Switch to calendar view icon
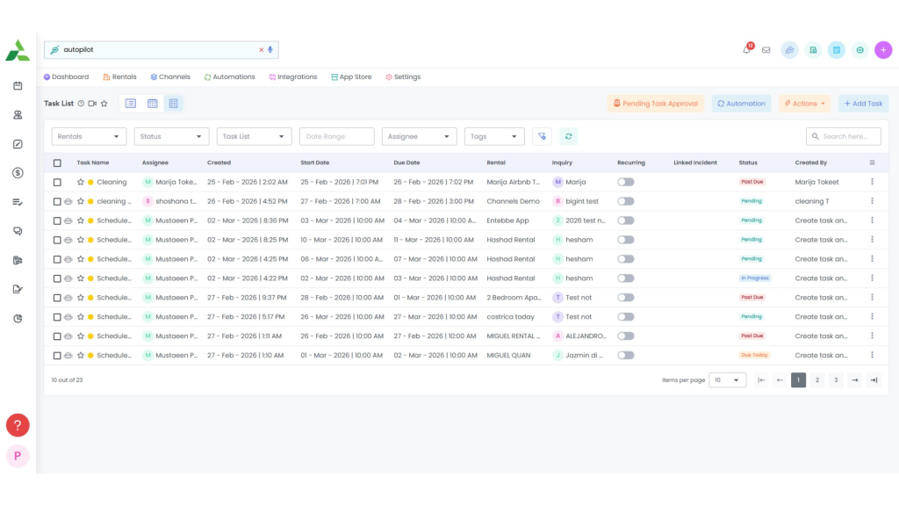The width and height of the screenshot is (899, 506). click(153, 104)
